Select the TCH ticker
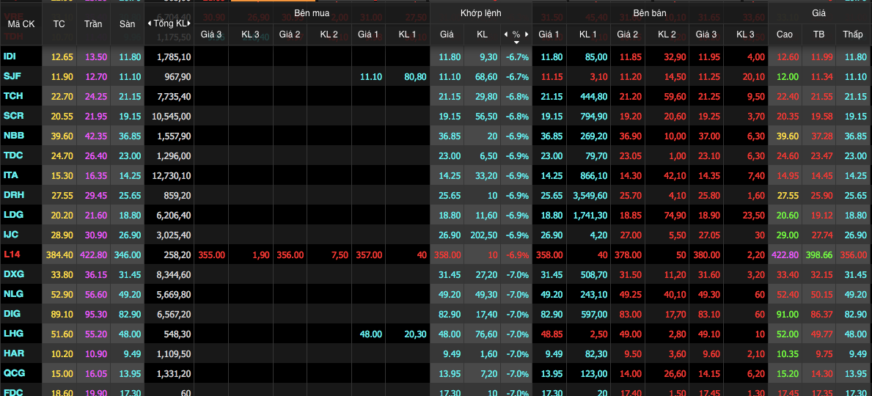 coord(12,96)
